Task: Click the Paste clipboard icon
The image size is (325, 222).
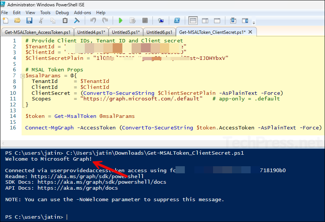Action: 65,20
